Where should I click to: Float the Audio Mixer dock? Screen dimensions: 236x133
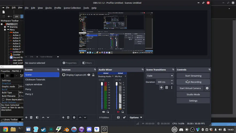(143, 70)
